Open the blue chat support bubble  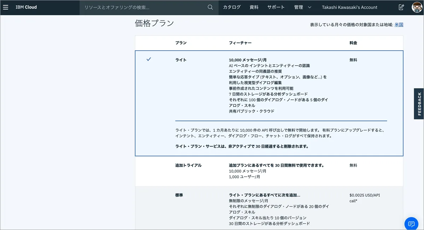click(x=411, y=224)
